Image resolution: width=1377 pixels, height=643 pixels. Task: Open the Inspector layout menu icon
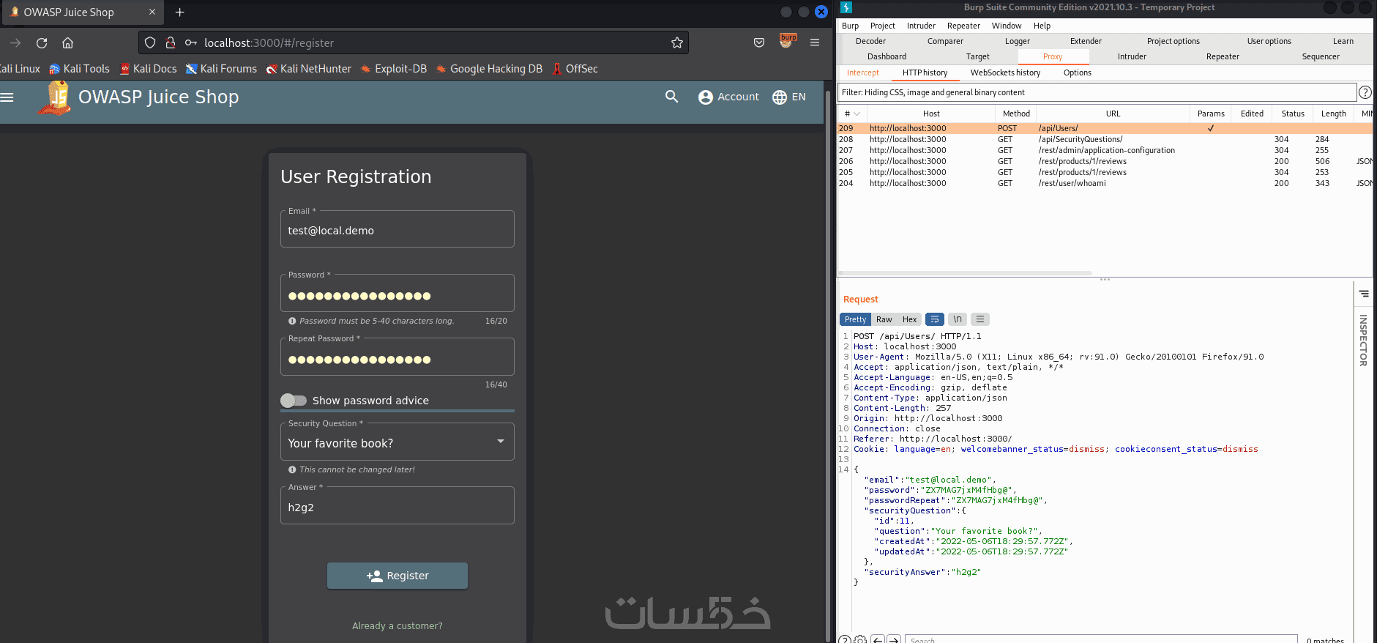click(1364, 294)
